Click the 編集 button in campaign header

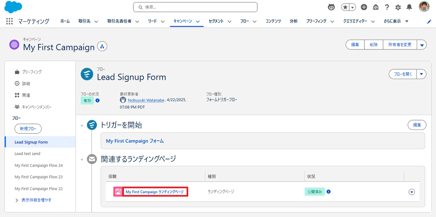355,45
